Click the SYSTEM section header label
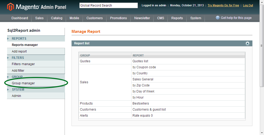 18,90
